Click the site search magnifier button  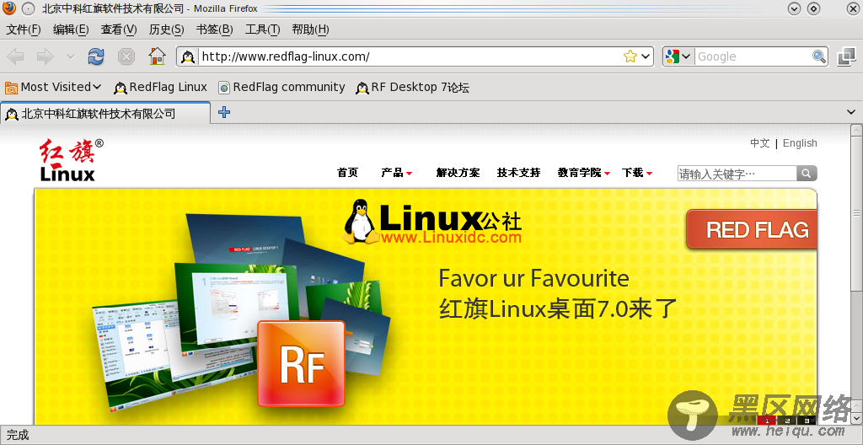[807, 174]
